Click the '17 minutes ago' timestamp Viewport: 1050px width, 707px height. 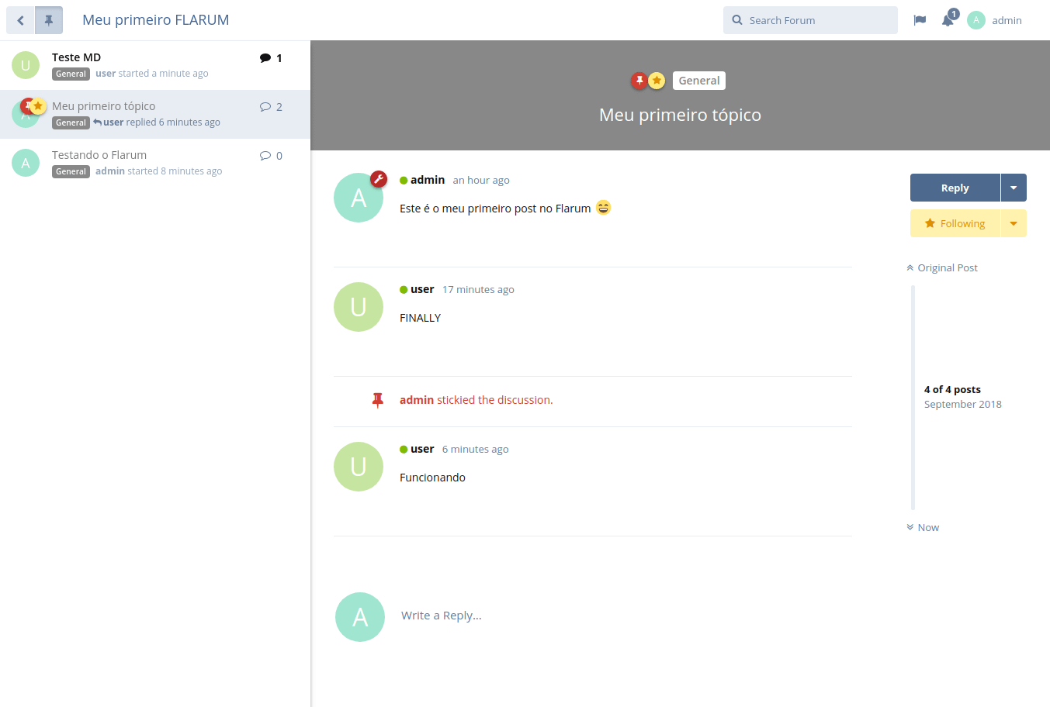pyautogui.click(x=478, y=289)
